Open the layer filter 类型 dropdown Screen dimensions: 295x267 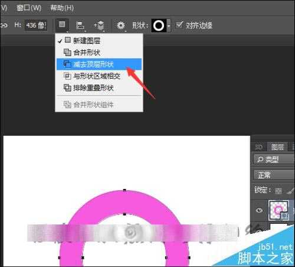(274, 159)
